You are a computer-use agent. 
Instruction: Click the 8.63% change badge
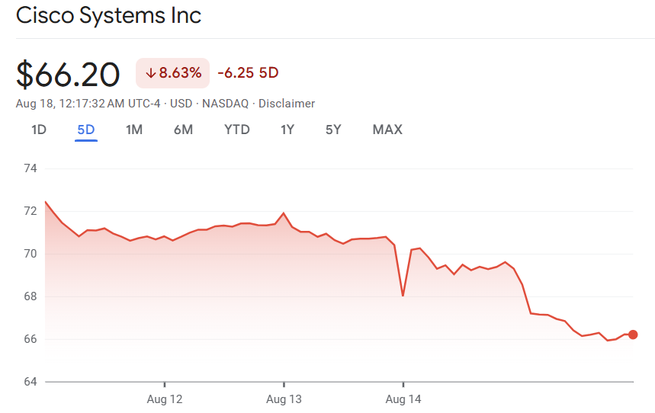172,73
